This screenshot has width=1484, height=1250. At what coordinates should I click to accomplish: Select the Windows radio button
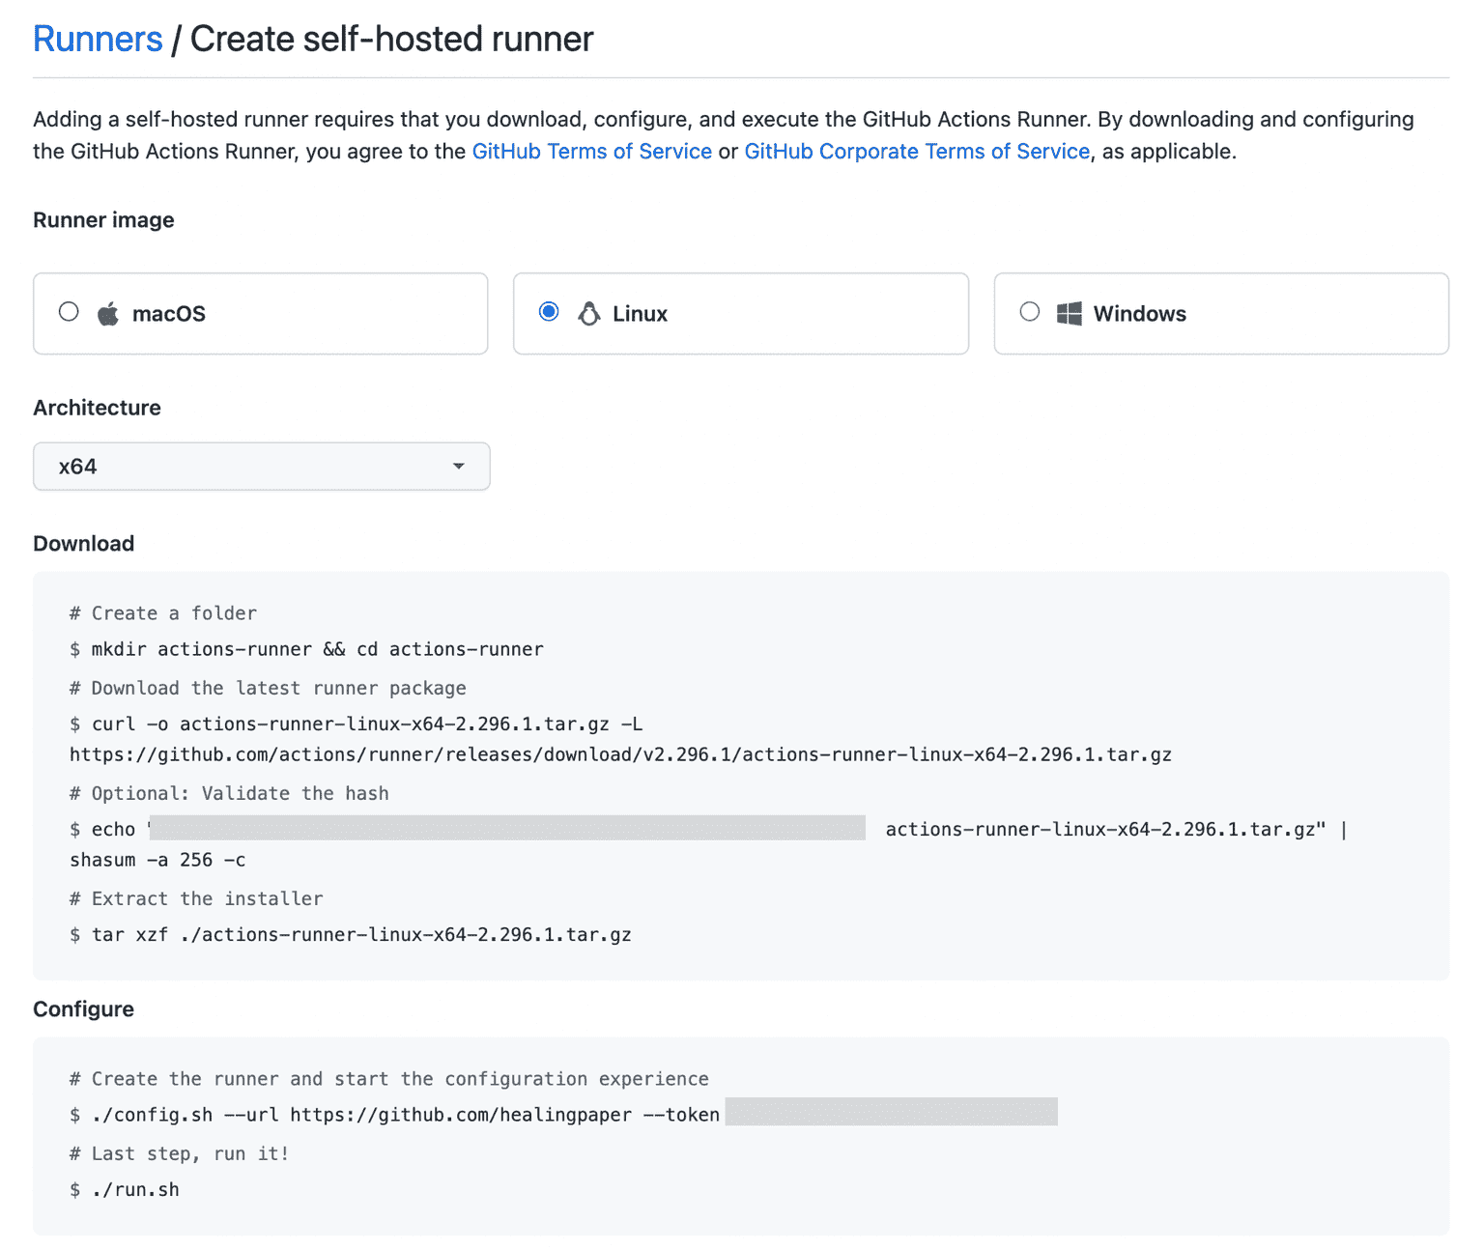[1030, 311]
